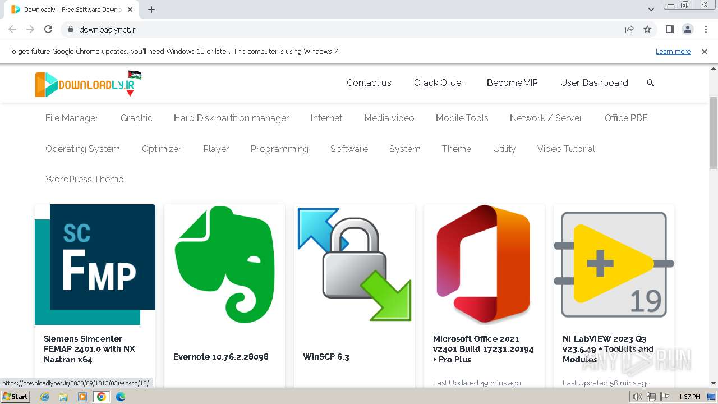The height and width of the screenshot is (404, 718).
Task: Select Network / Server category
Action: (x=546, y=118)
